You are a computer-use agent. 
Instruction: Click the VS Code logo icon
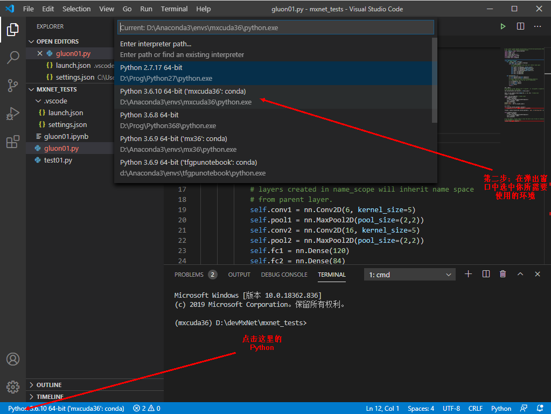tap(10, 9)
